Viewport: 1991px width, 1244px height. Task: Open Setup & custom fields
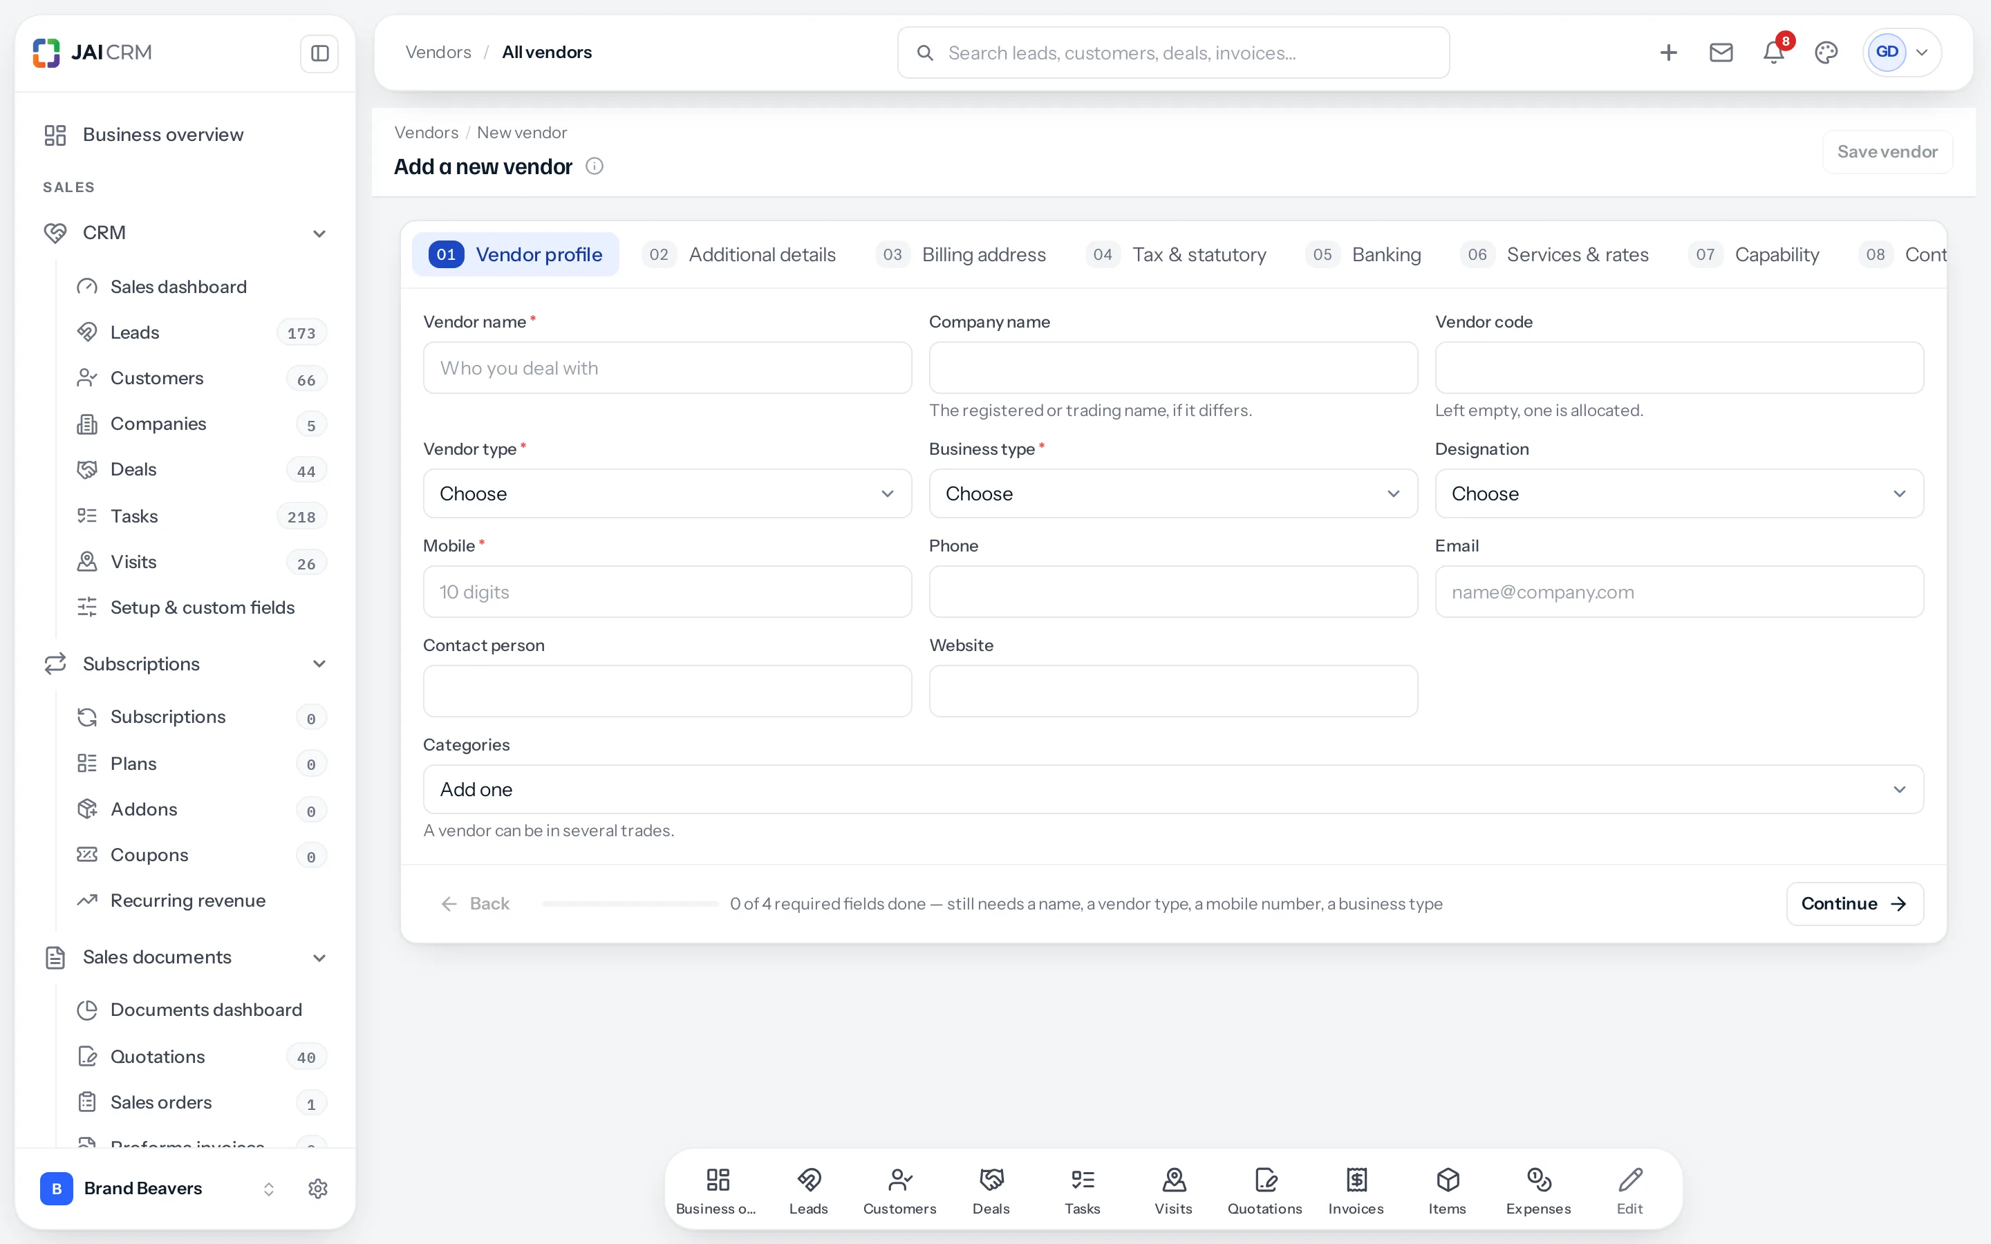[x=200, y=607]
